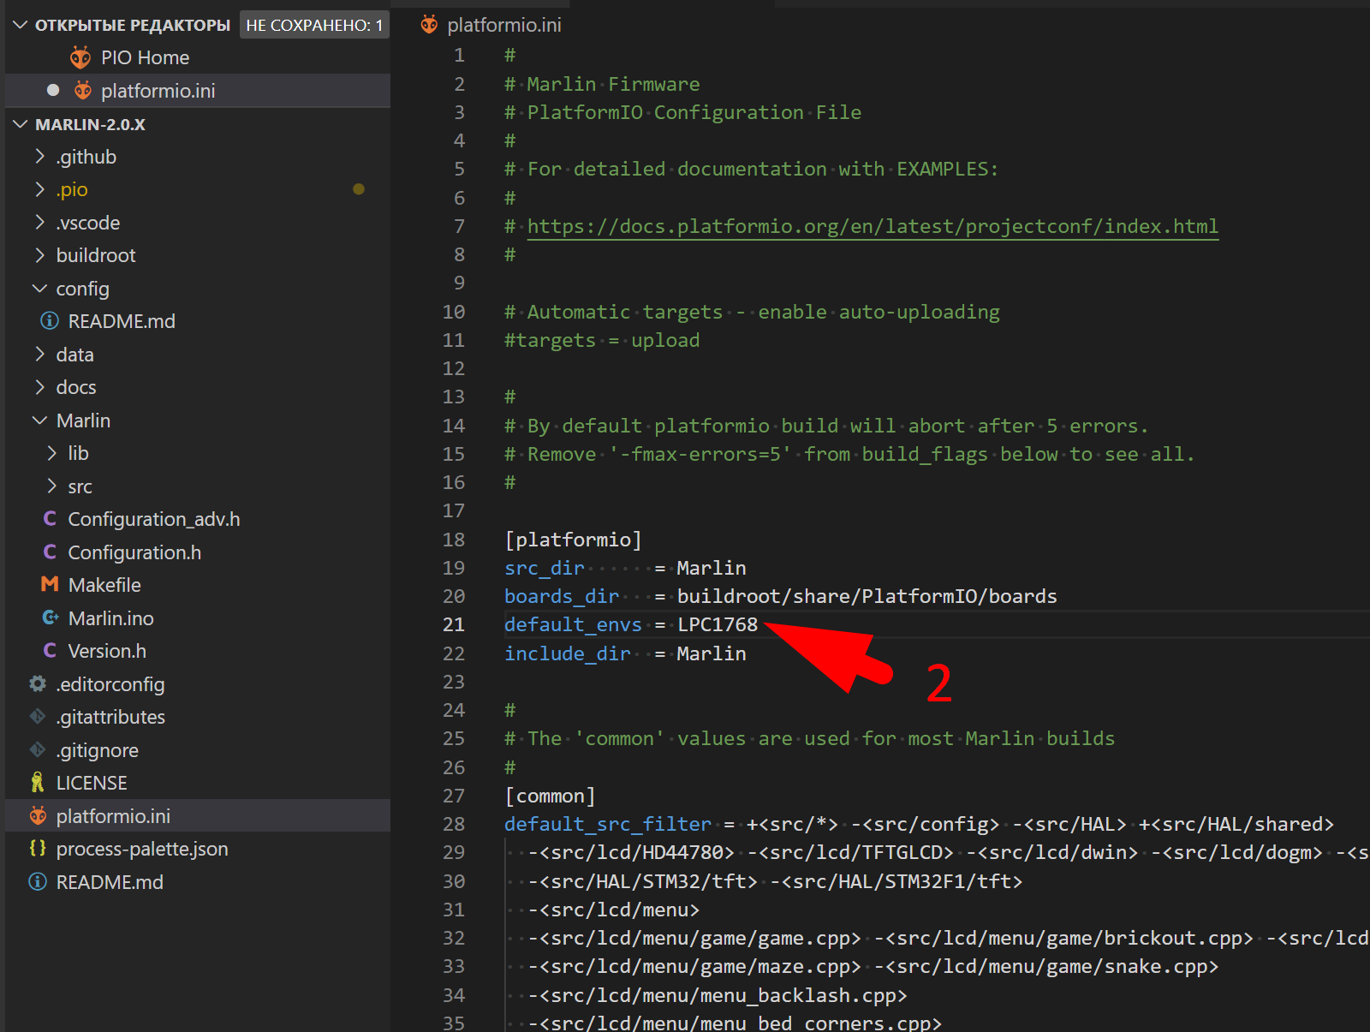Click the unsaved dot beside platformio.ini

53,90
